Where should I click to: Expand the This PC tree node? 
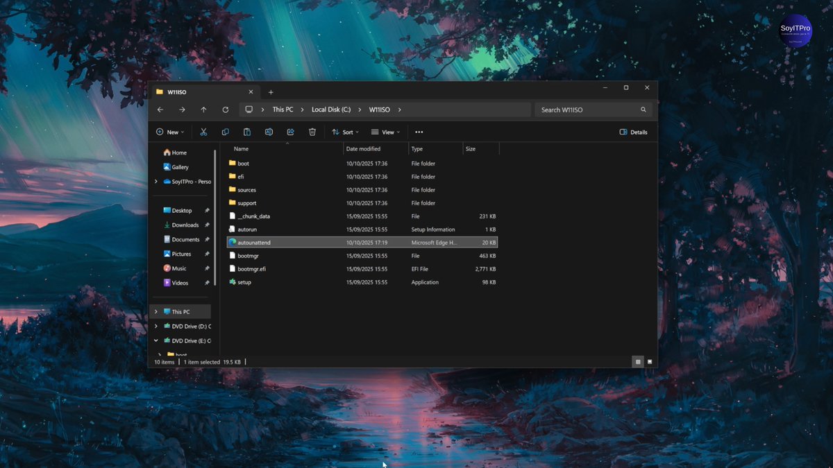click(155, 312)
